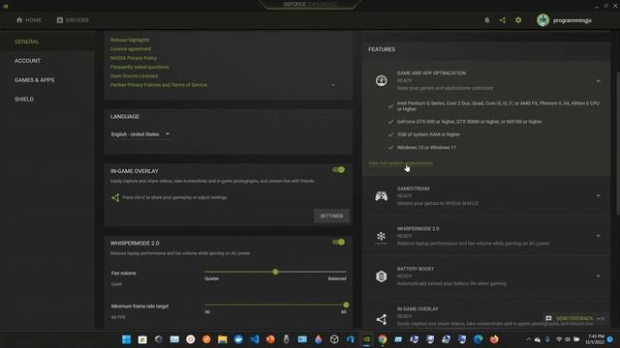The image size is (620, 348).
Task: Click the Send Feedback chat icon
Action: pos(548,318)
